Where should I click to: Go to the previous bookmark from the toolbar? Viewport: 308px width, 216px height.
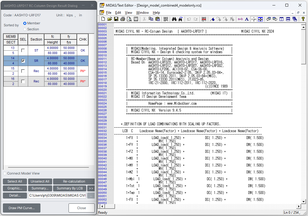click(x=225, y=19)
